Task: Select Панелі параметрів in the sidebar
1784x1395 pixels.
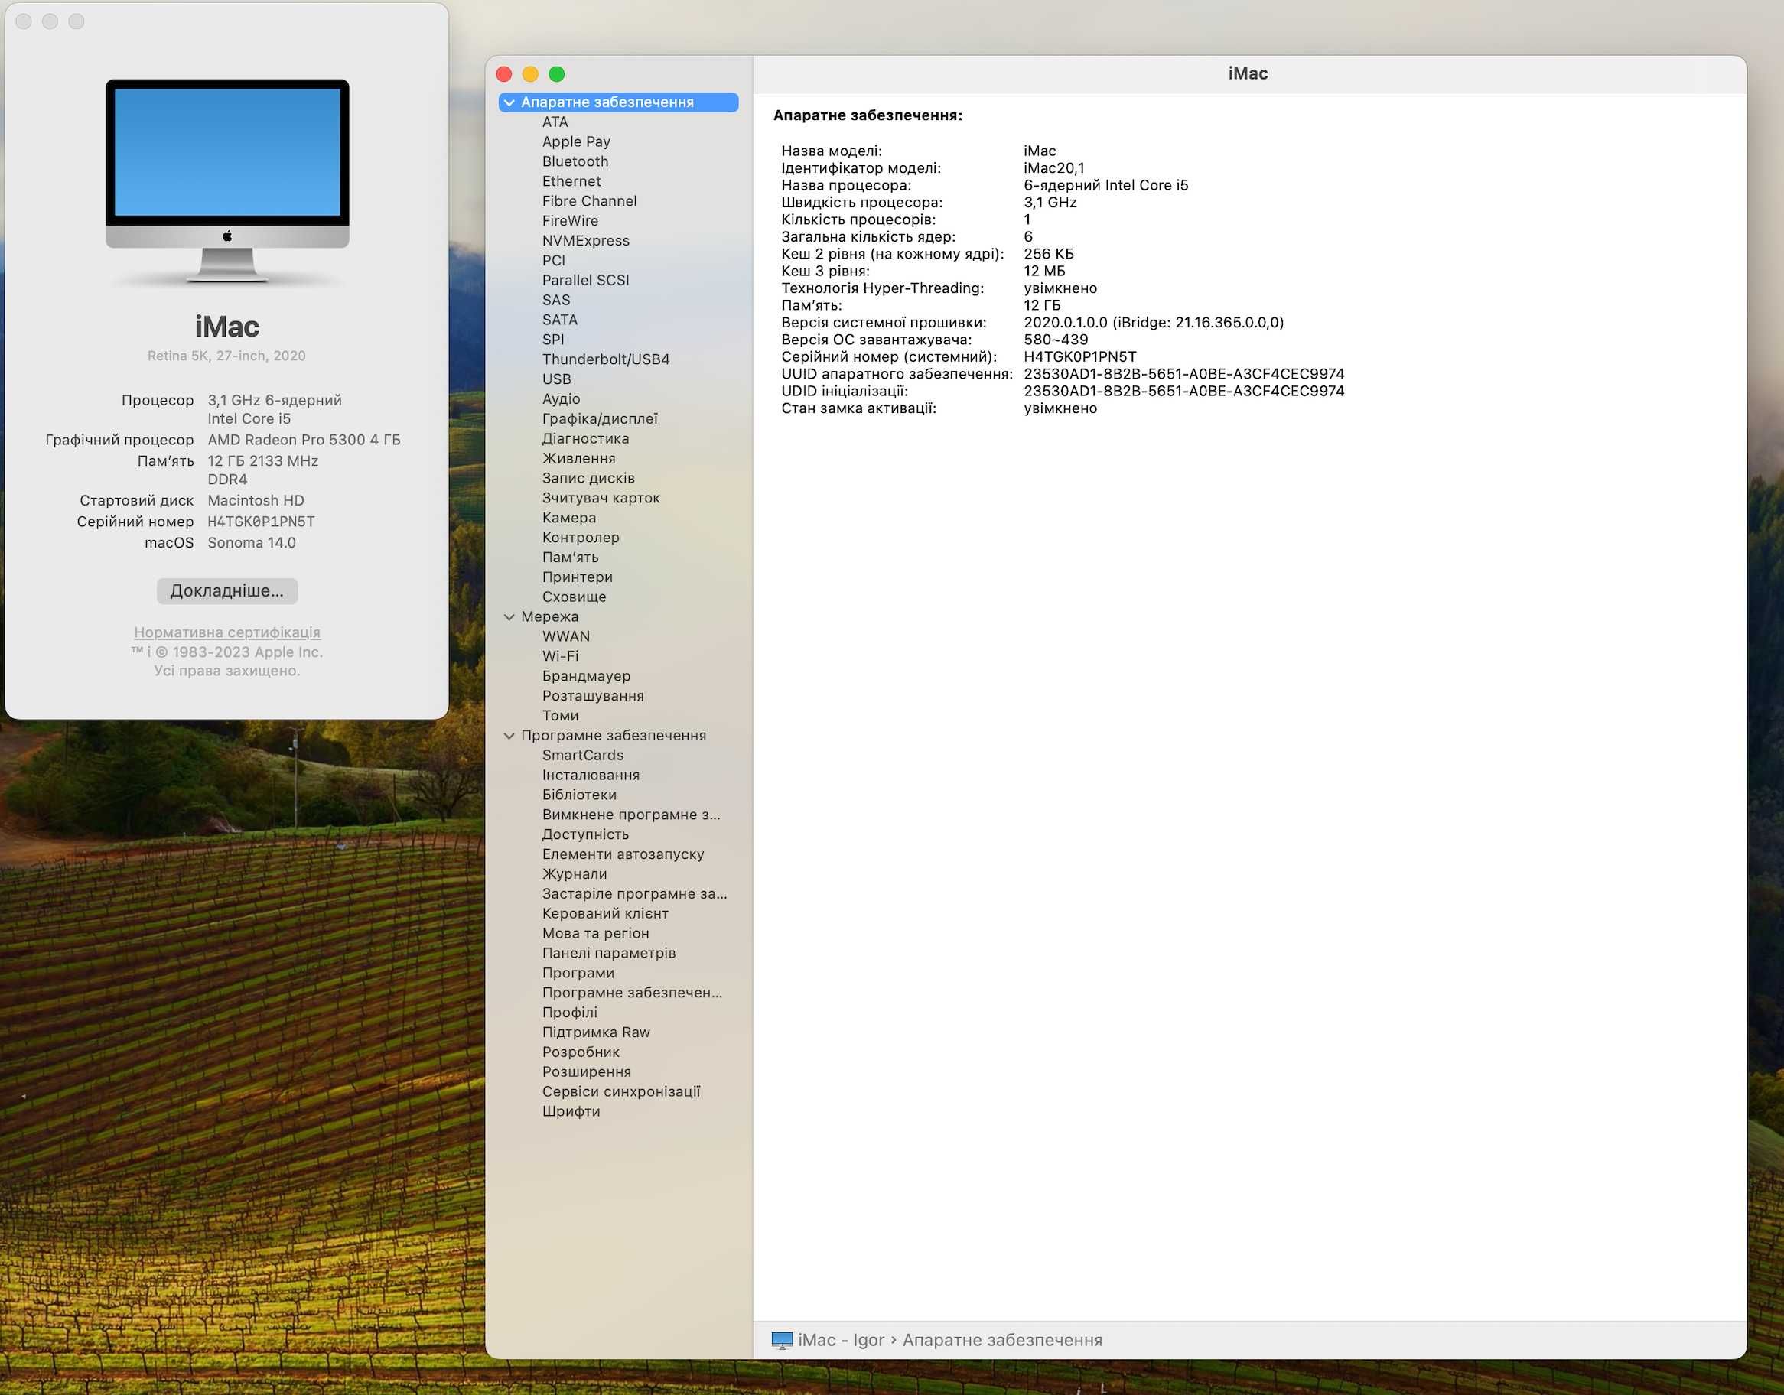Action: pyautogui.click(x=608, y=953)
